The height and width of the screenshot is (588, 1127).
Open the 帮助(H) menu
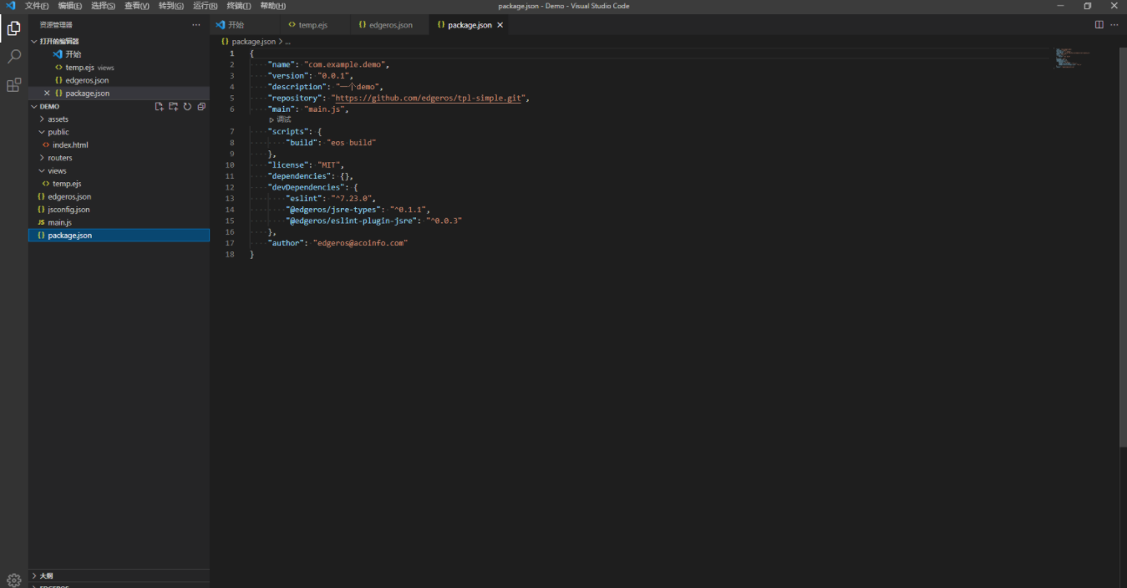point(273,6)
